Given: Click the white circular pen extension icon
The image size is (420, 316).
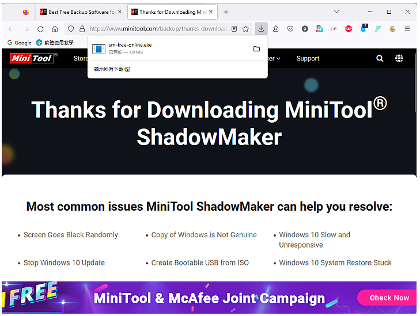Looking at the screenshot, I should point(334,29).
